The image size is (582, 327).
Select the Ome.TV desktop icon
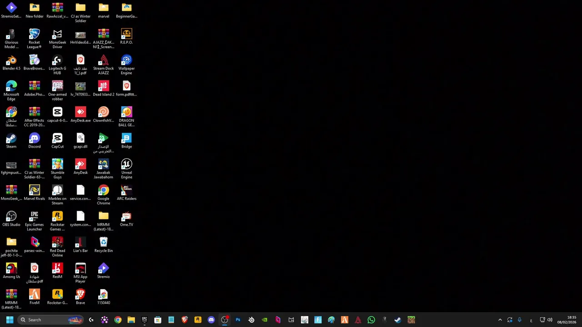126,219
